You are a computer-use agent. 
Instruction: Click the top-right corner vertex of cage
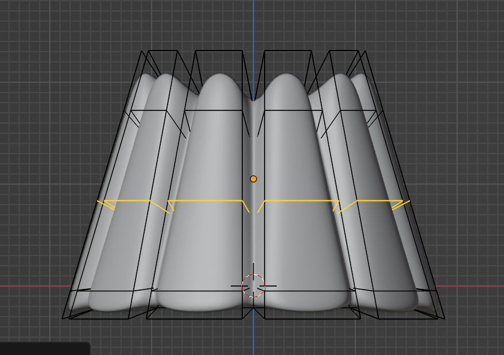pos(365,51)
